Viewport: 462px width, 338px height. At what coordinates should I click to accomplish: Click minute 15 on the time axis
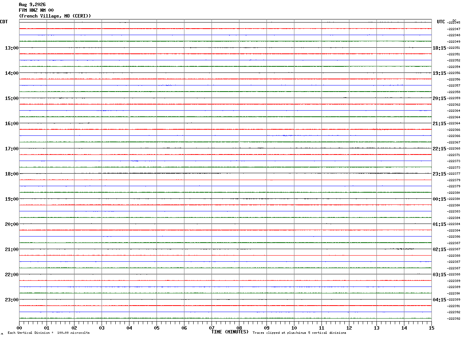coord(431,328)
